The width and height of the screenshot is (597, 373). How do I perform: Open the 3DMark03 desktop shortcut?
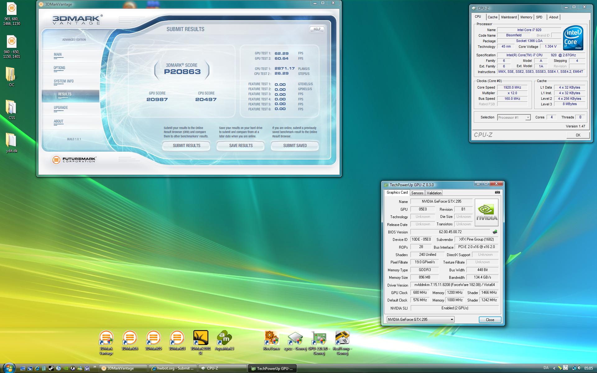[177, 341]
